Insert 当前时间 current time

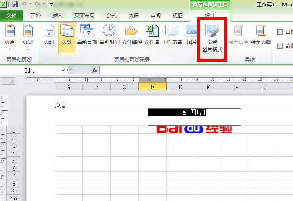[x=110, y=35]
